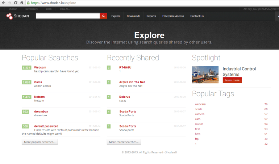Image resolution: width=279 pixels, height=164 pixels.
Task: Open Contact Us nav item
Action: point(197,16)
